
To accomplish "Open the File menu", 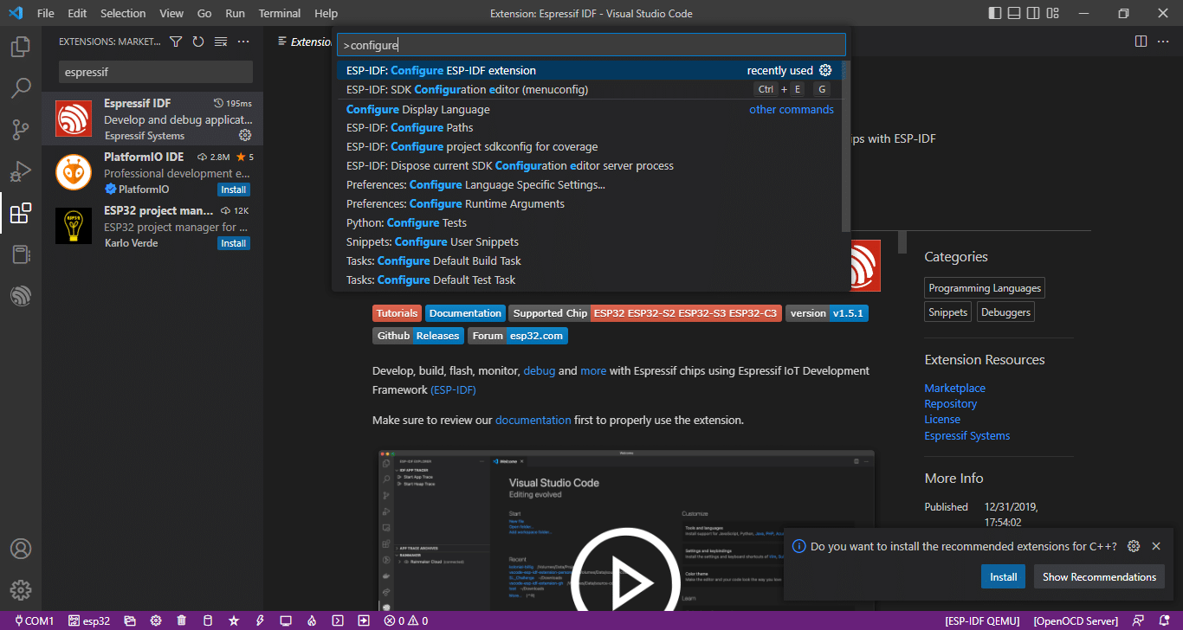I will tap(46, 13).
